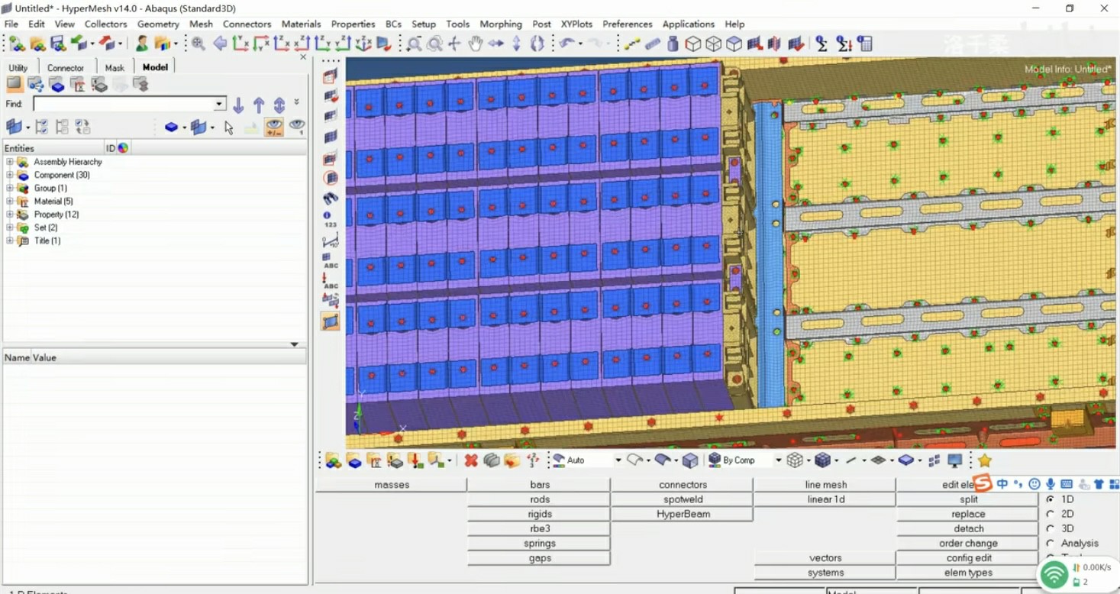This screenshot has height=594, width=1120.
Task: Select the 1D radio button
Action: (1051, 499)
